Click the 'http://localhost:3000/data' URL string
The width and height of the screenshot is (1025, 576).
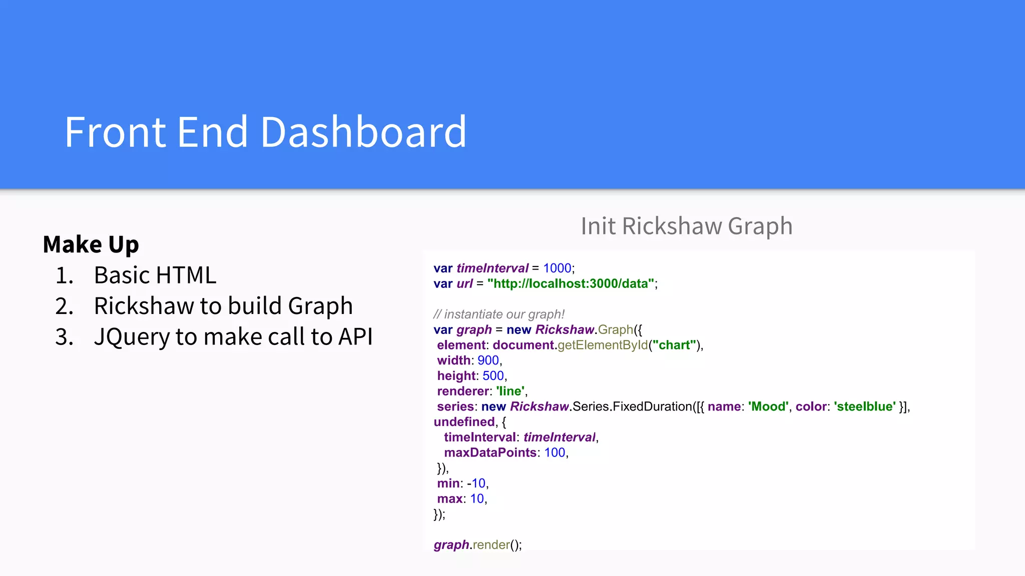tap(571, 283)
